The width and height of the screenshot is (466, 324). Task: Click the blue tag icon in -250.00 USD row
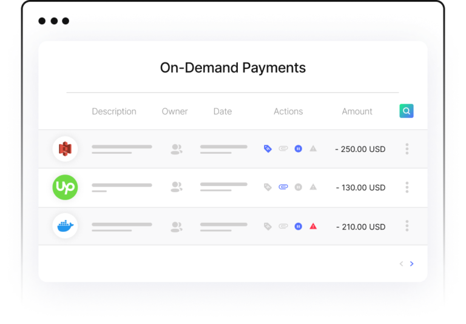268,148
